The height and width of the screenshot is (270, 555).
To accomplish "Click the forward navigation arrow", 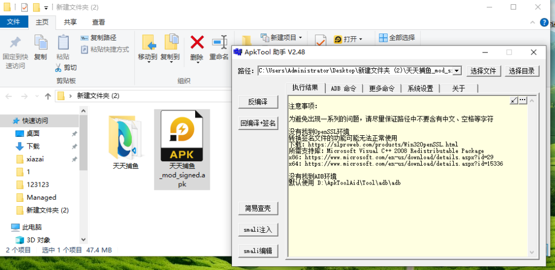I will [x=24, y=96].
